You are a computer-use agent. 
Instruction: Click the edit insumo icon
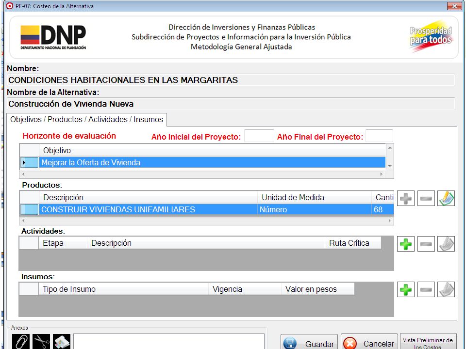(x=446, y=289)
